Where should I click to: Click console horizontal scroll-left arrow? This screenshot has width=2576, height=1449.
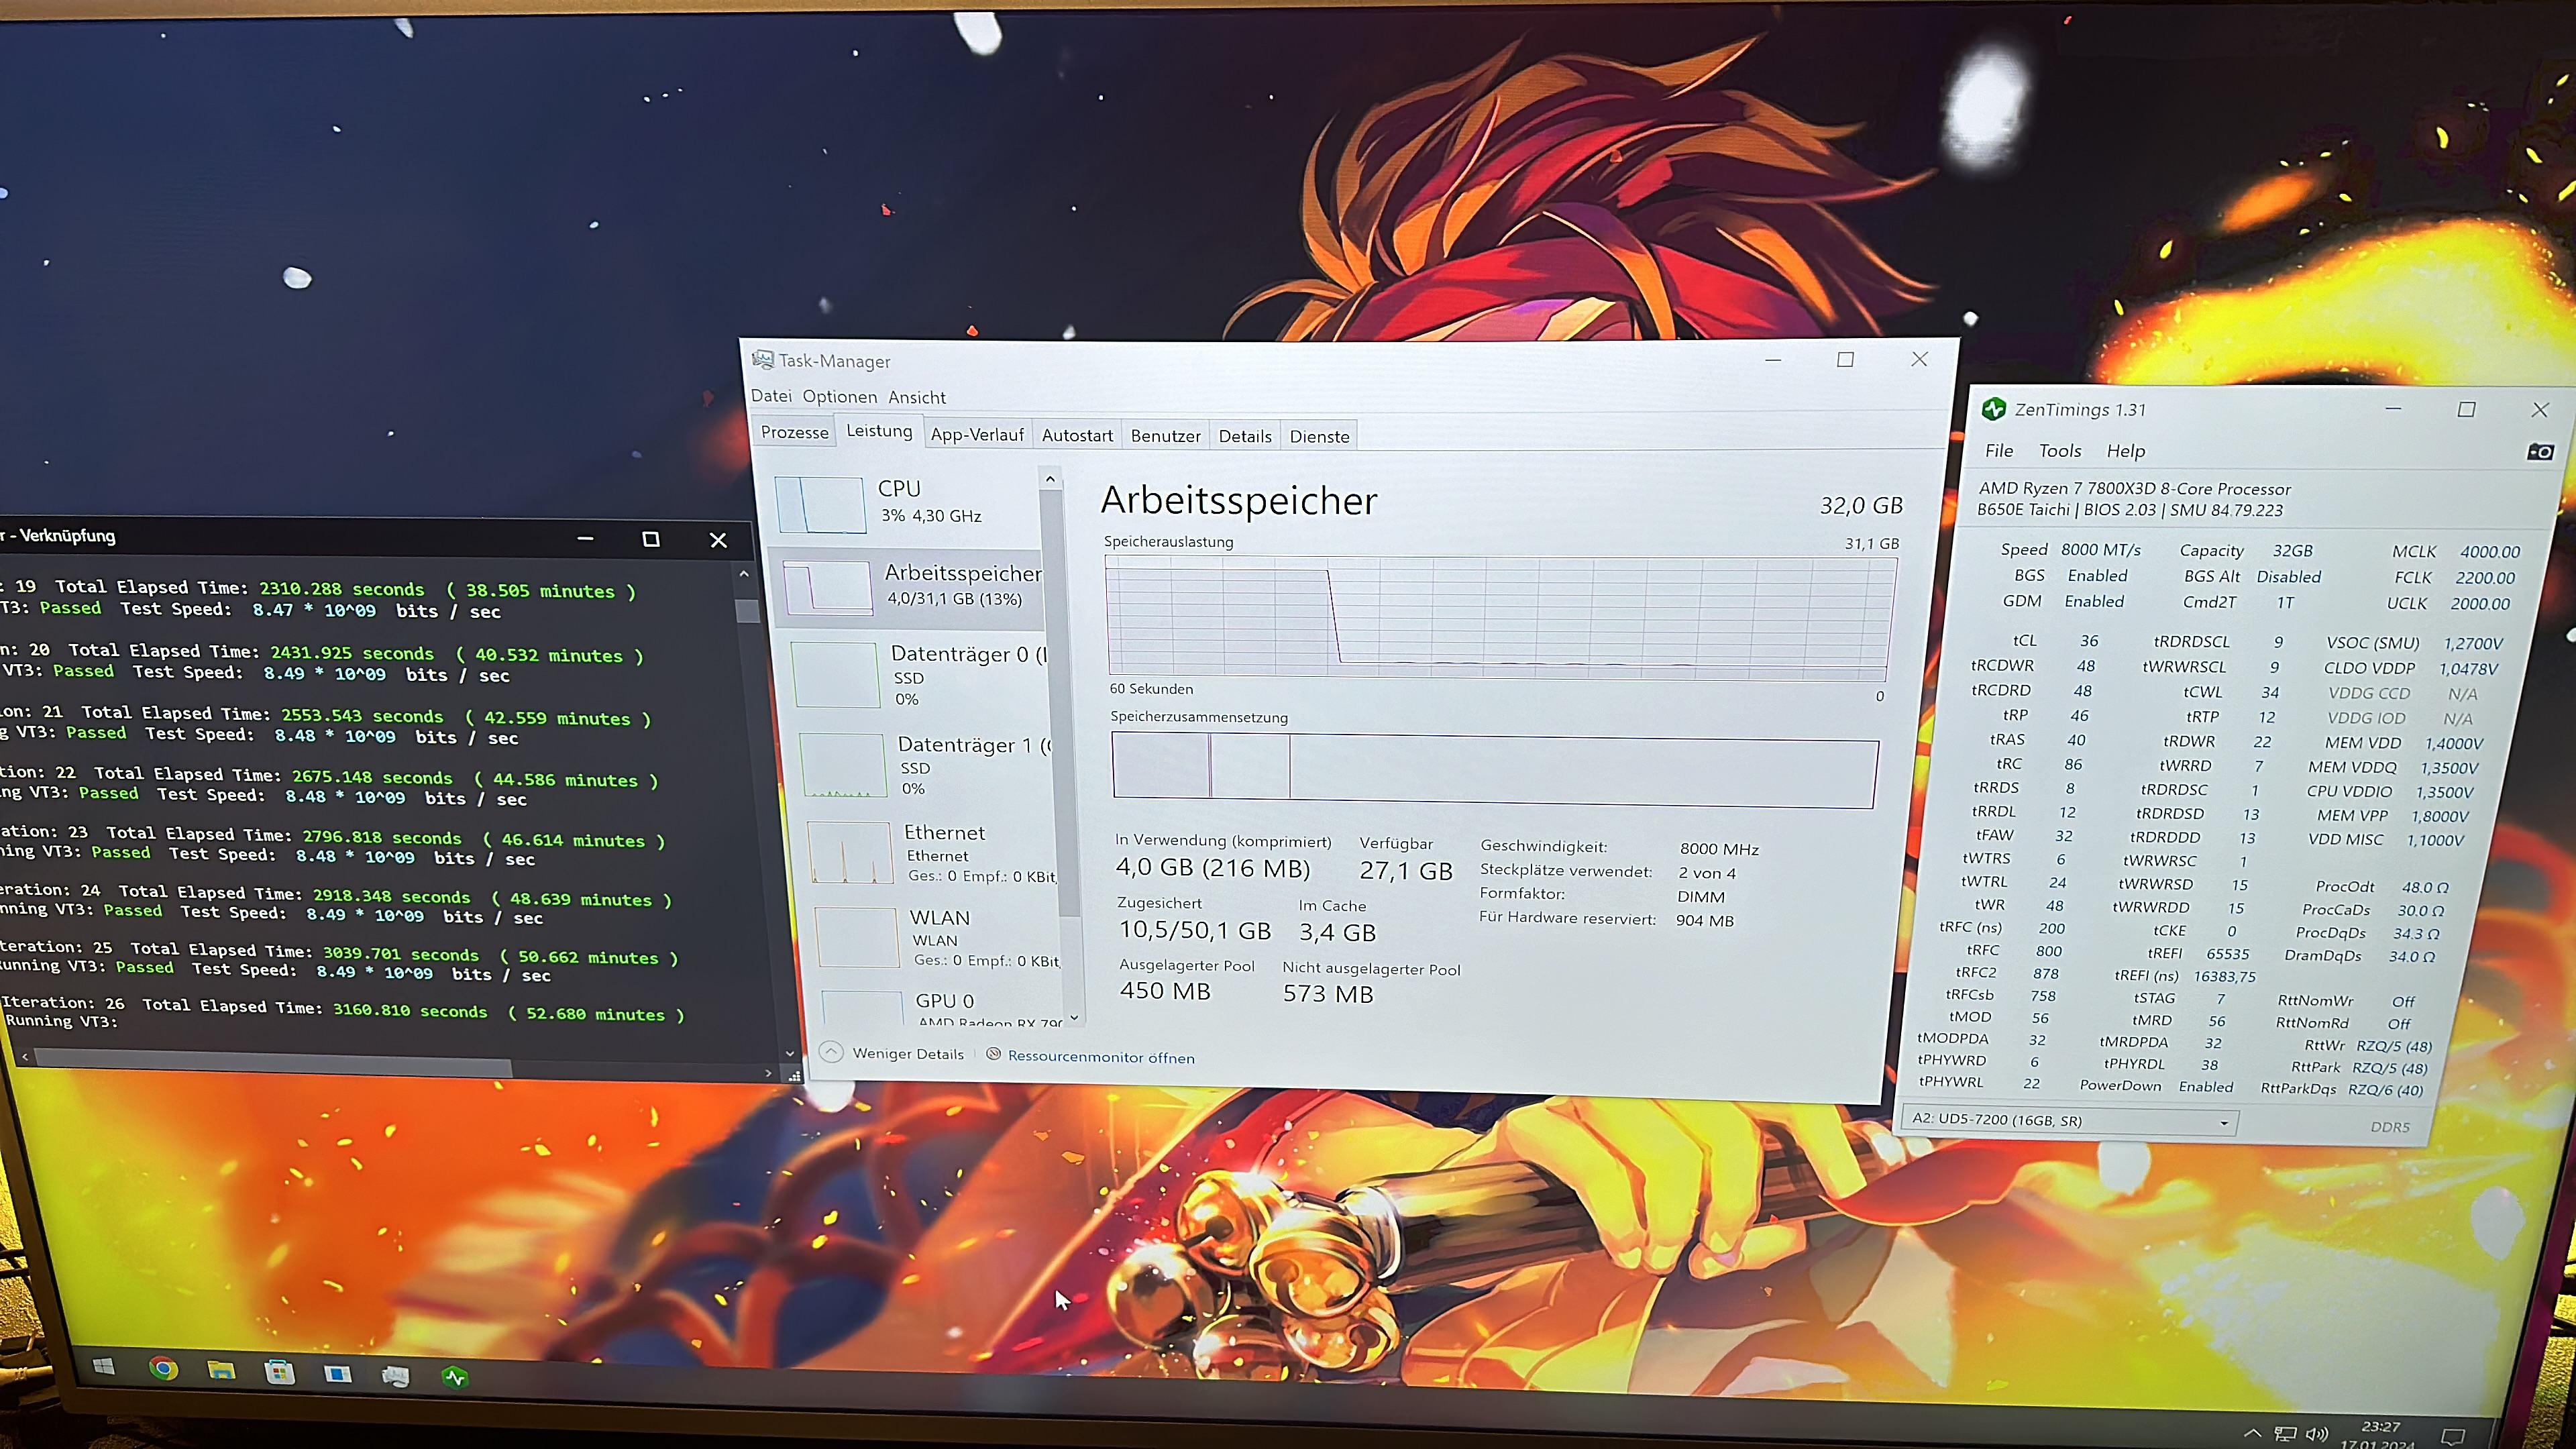[x=25, y=1056]
